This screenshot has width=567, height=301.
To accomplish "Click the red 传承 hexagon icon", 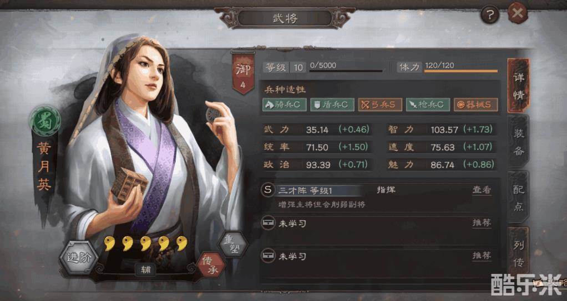I will pos(211,266).
